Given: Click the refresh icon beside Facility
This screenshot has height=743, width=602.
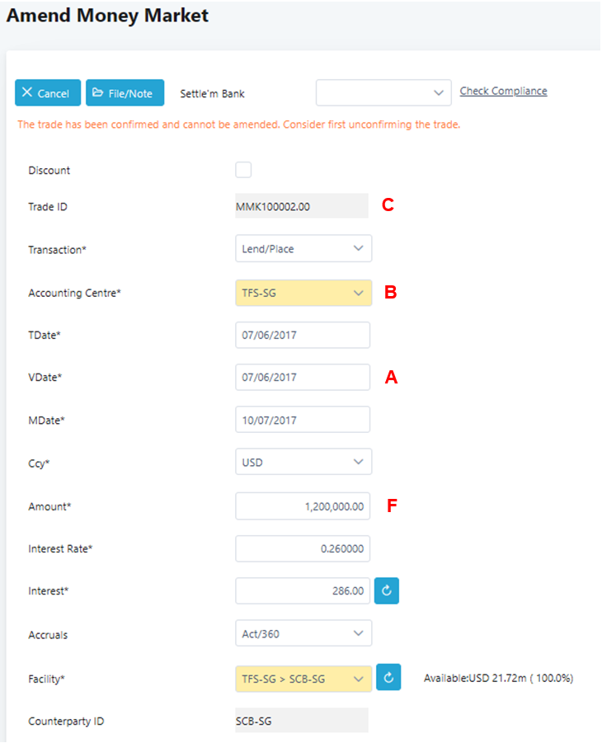Looking at the screenshot, I should [388, 679].
